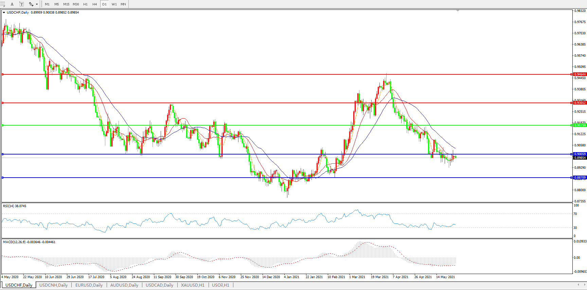Expand the USDCHF,Daily chart title triangle
This screenshot has width=587, height=290.
[x=4, y=13]
